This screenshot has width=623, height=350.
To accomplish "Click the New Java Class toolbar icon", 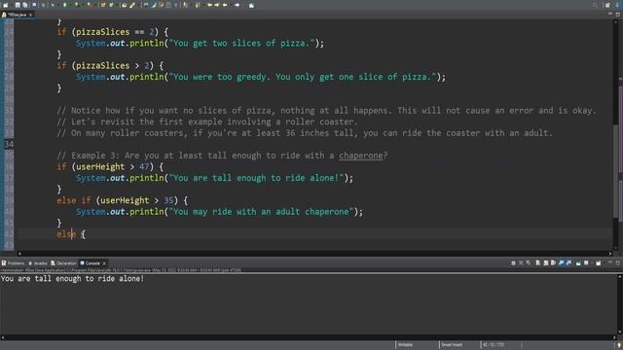I will tap(111, 5).
